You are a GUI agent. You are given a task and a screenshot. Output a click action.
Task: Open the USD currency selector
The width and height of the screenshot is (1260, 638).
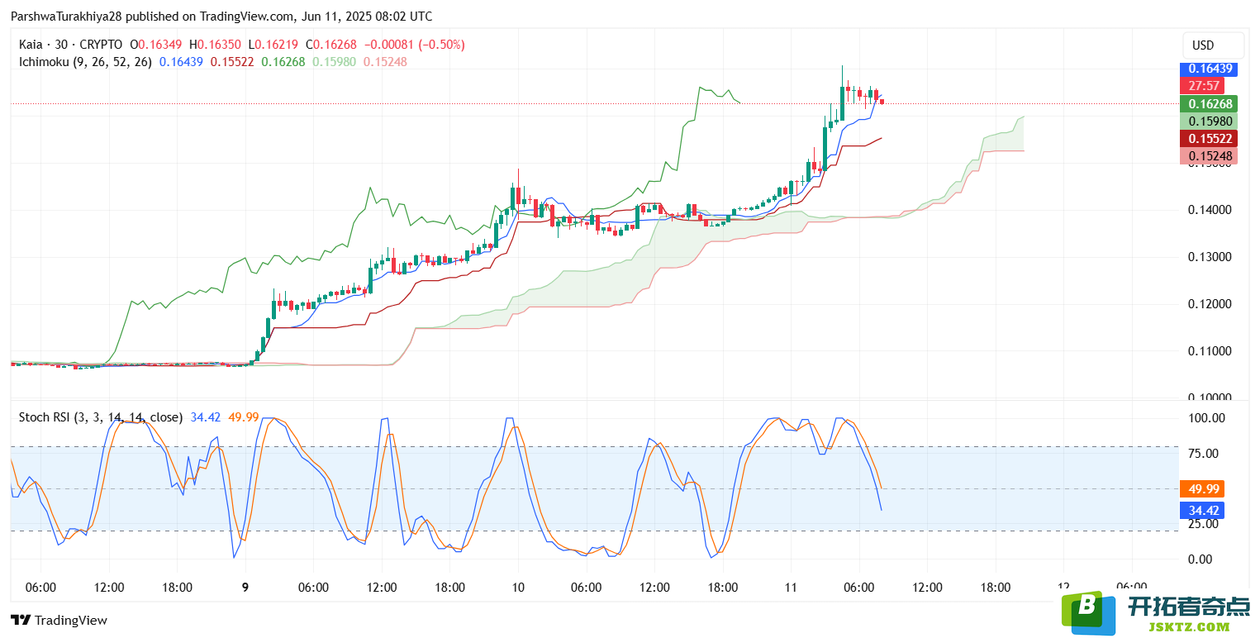point(1213,45)
